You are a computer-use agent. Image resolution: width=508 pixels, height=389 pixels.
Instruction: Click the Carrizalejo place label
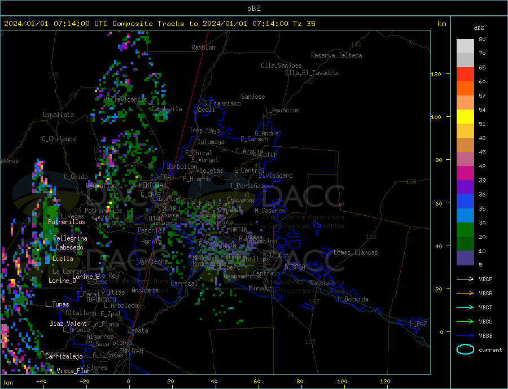(64, 357)
